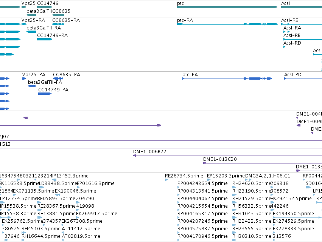Select the Acsl-RE transcript label
Screen dimensions: 322x242
[289, 20]
